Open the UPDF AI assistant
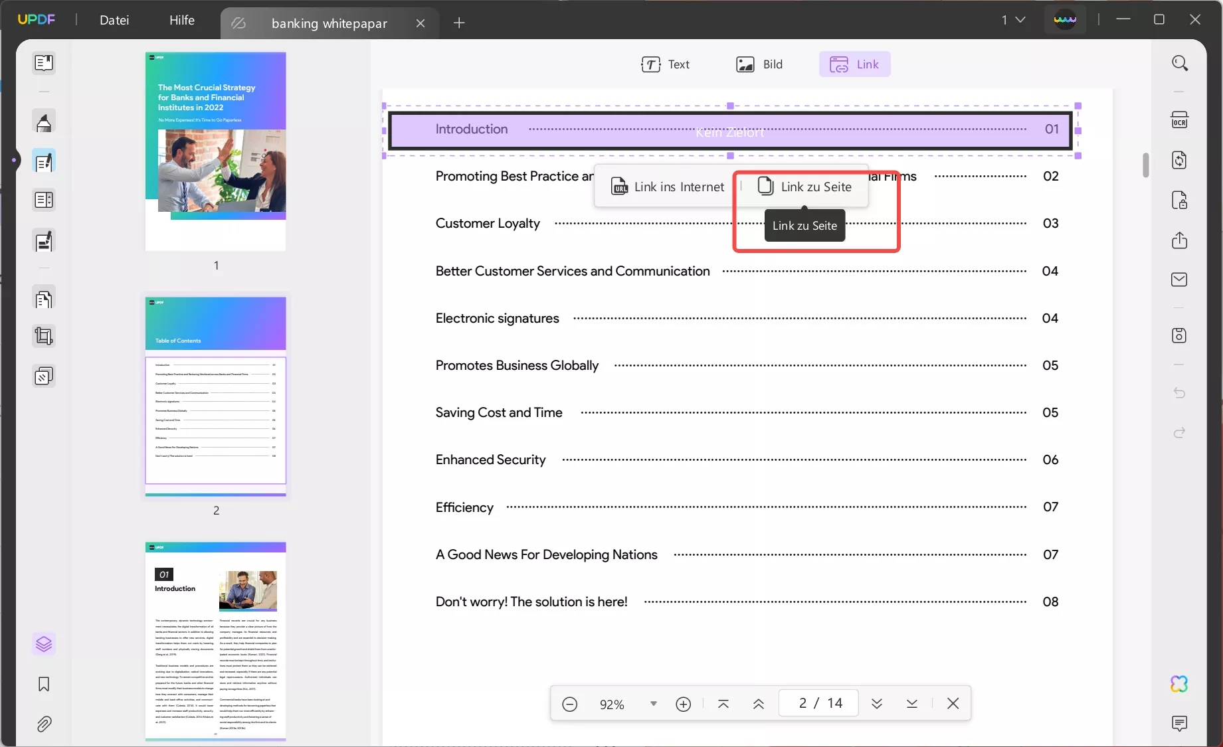Viewport: 1223px width, 747px height. click(x=1180, y=684)
